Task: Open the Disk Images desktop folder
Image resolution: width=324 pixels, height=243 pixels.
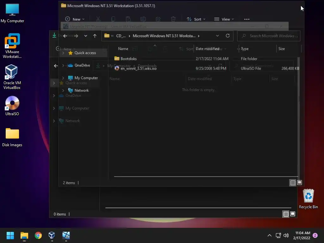Action: click(x=12, y=137)
